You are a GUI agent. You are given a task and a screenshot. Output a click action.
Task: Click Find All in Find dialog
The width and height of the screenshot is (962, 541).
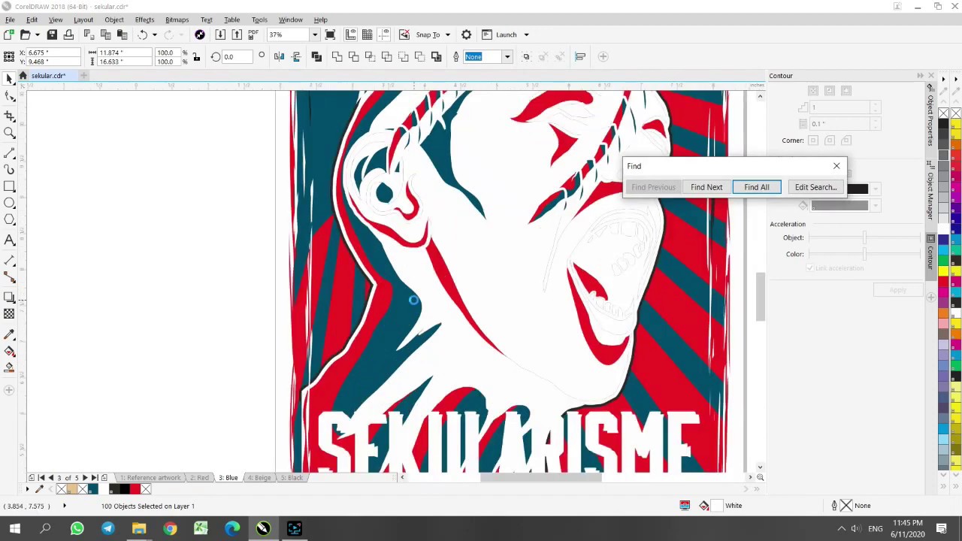click(757, 187)
